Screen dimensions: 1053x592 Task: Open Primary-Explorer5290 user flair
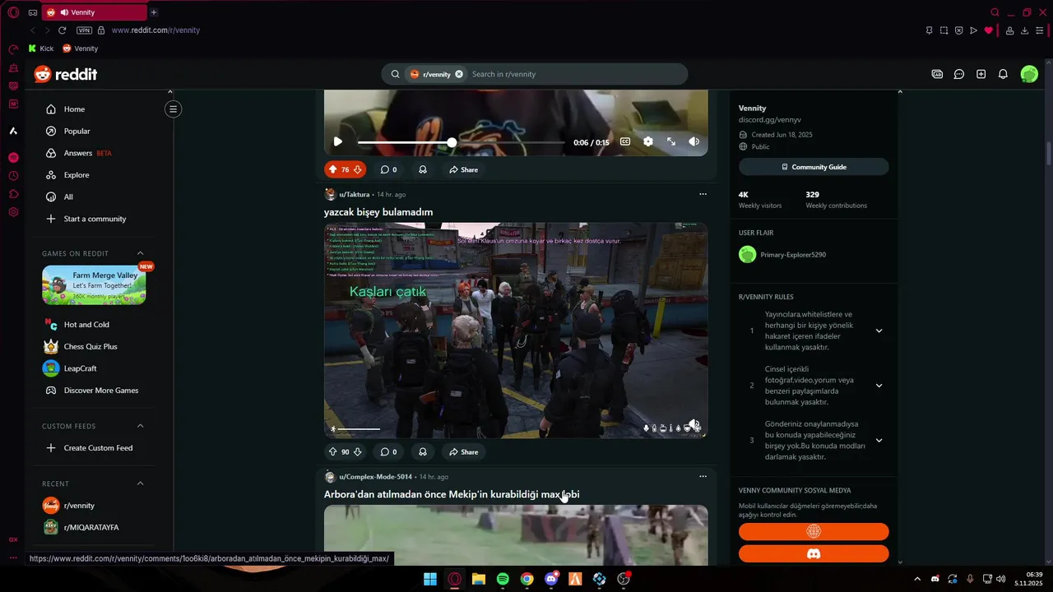pyautogui.click(x=793, y=255)
